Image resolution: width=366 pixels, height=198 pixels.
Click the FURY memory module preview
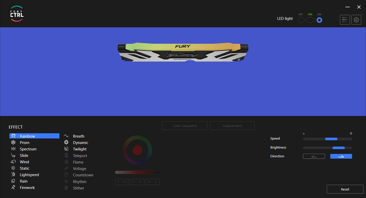coord(183,52)
